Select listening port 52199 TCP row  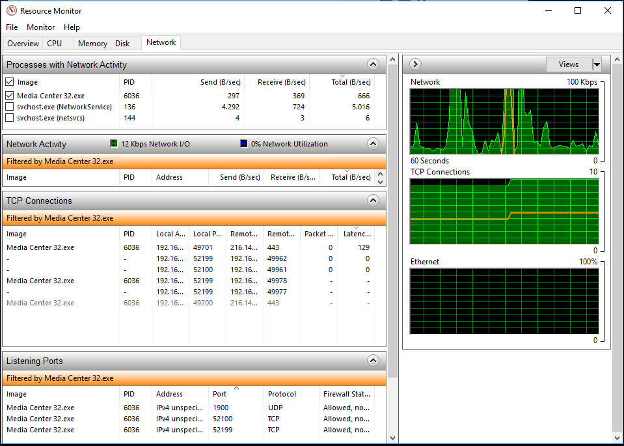(x=189, y=430)
